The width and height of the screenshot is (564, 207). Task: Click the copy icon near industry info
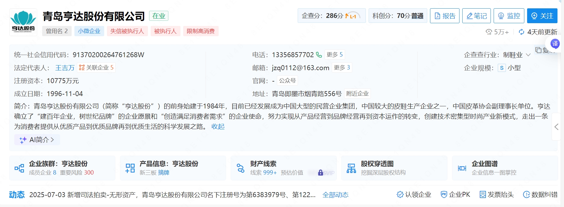pyautogui.click(x=538, y=50)
